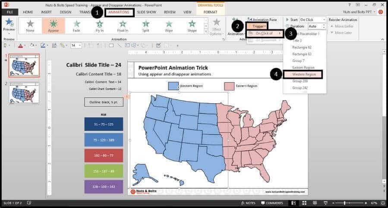388x208 pixels.
Task: Apply the Float In animation effect
Action: coord(123,26)
